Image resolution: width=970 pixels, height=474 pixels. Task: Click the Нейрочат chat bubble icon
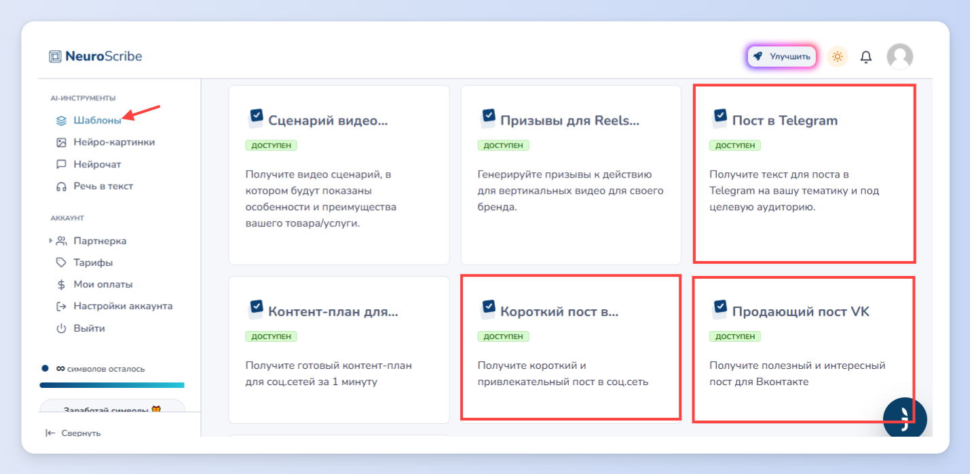click(61, 164)
